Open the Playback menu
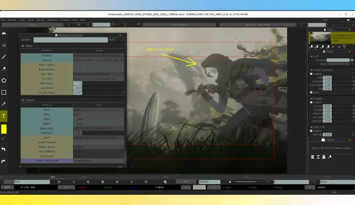The height and width of the screenshot is (205, 355). point(52,20)
